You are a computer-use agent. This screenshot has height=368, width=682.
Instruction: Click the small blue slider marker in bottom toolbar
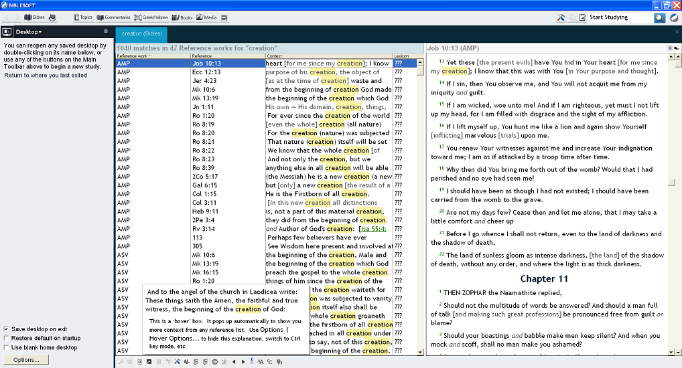point(251,360)
